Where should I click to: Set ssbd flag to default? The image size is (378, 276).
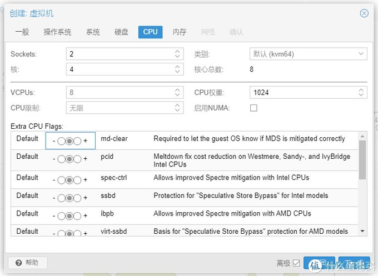coord(69,198)
